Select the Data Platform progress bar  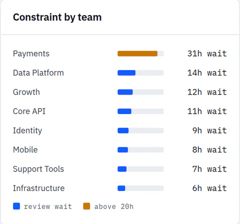click(x=140, y=73)
